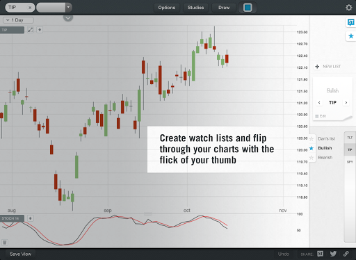Copy the share link chain icon
Viewport: 356px width, 260px height.
pyautogui.click(x=346, y=254)
